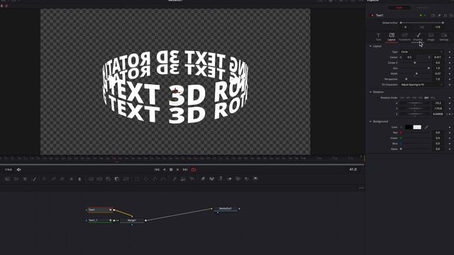Select ZXY rotation order
Screen dimensions: 454x255
coord(426,98)
